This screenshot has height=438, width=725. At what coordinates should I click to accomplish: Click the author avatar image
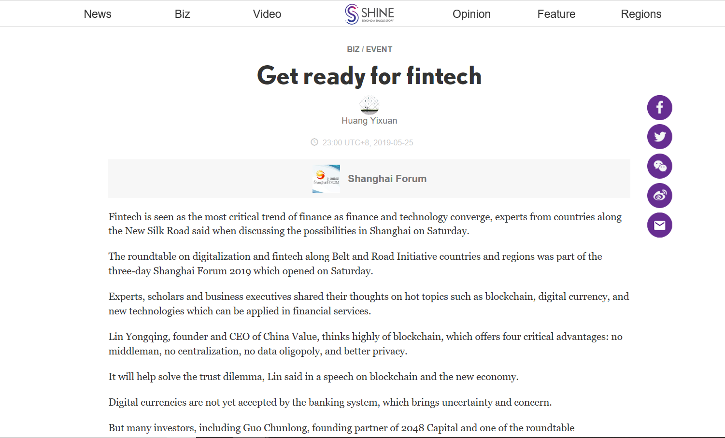tap(370, 105)
